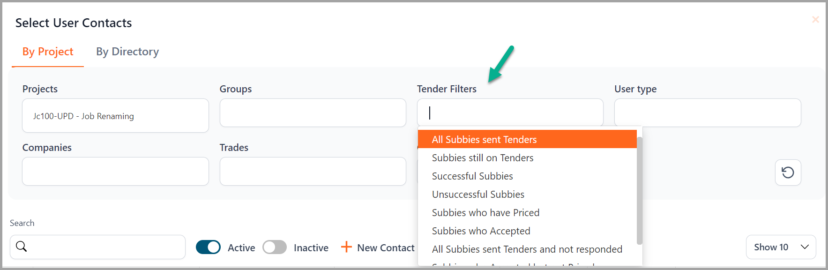The width and height of the screenshot is (828, 270).
Task: Switch to the By Directory tab
Action: click(127, 52)
